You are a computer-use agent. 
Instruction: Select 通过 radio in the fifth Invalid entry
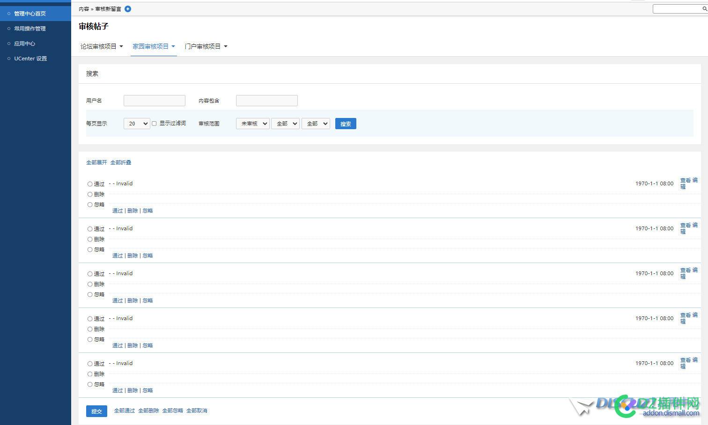point(90,364)
